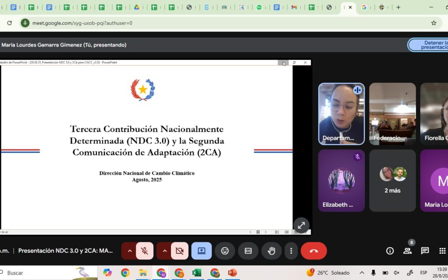
Task: Show the participants people panel
Action: point(407,251)
